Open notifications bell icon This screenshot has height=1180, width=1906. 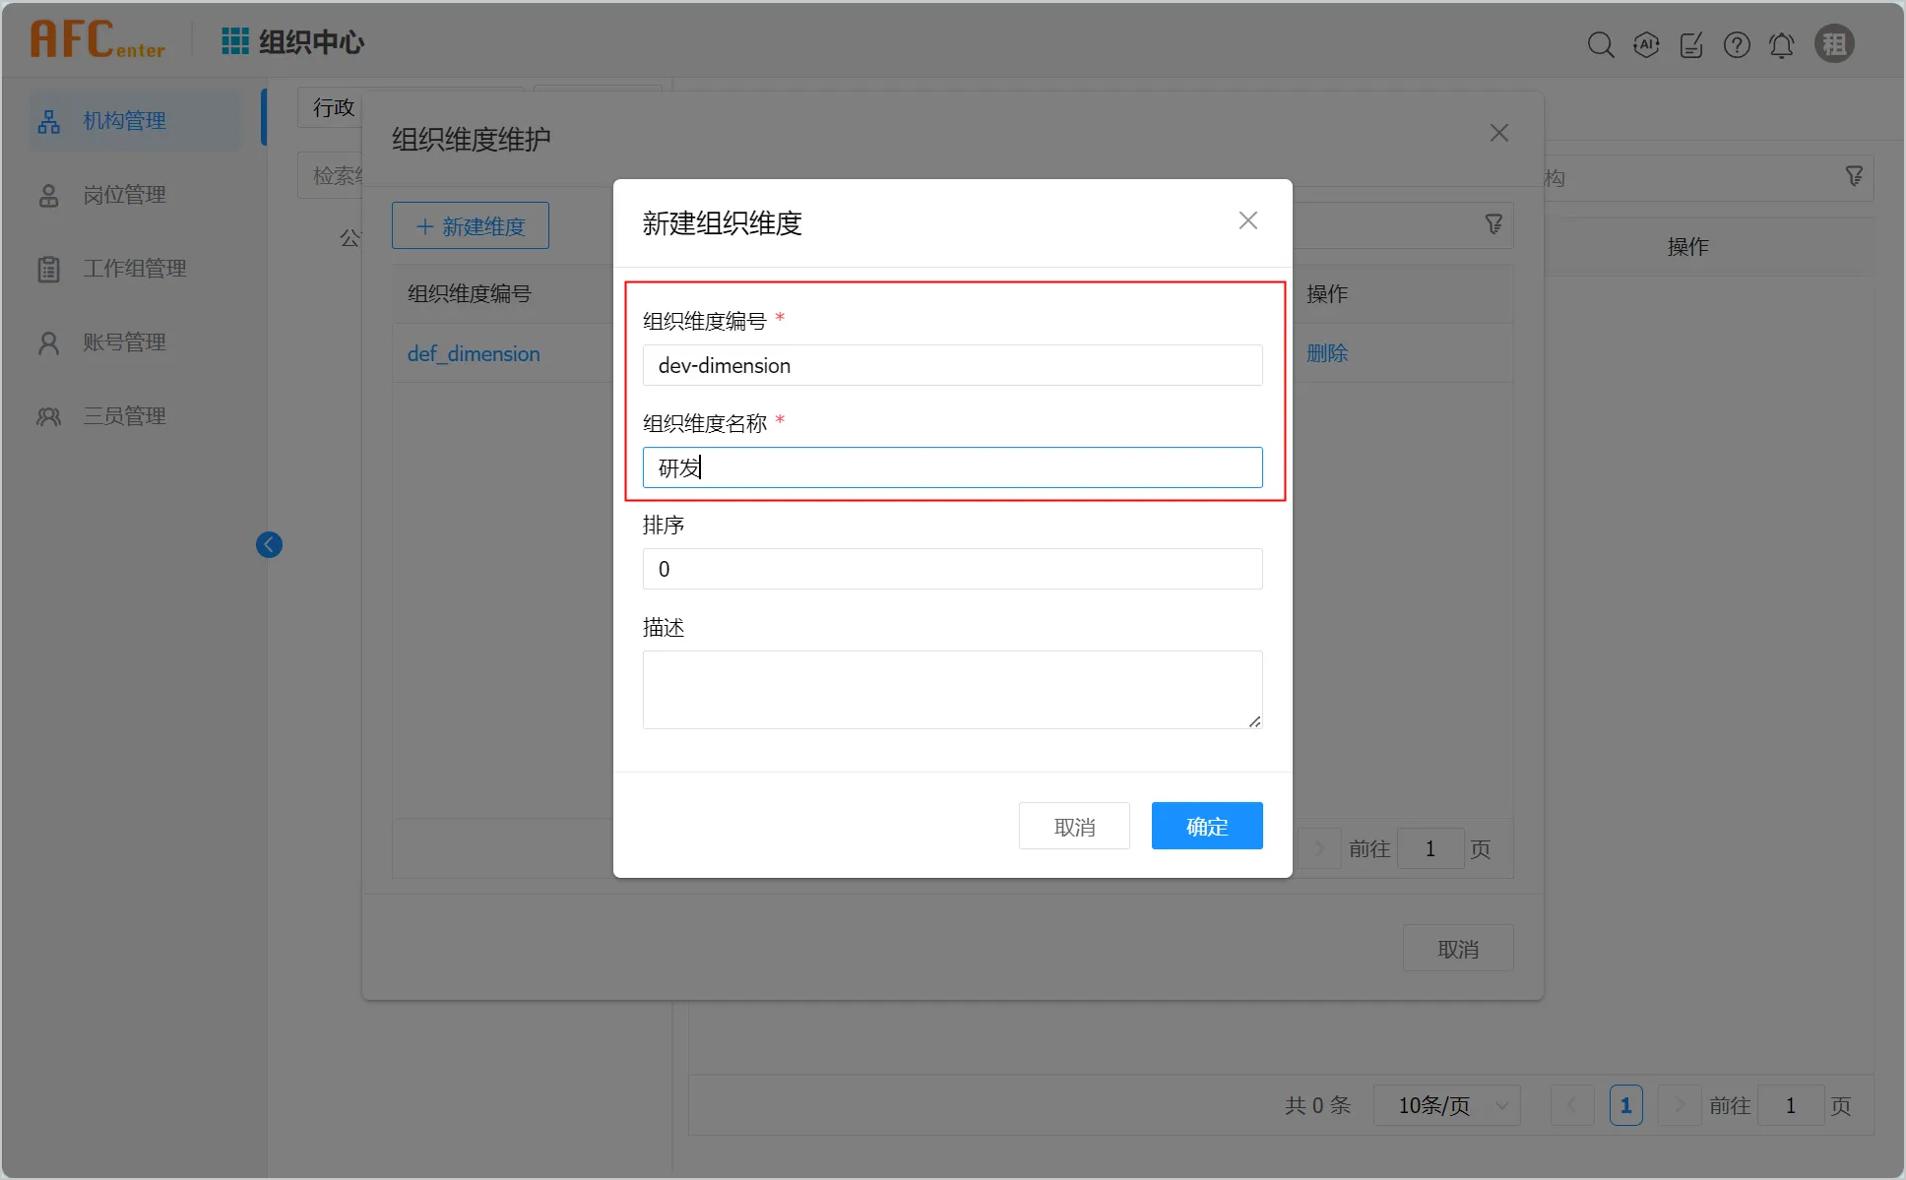pyautogui.click(x=1781, y=44)
